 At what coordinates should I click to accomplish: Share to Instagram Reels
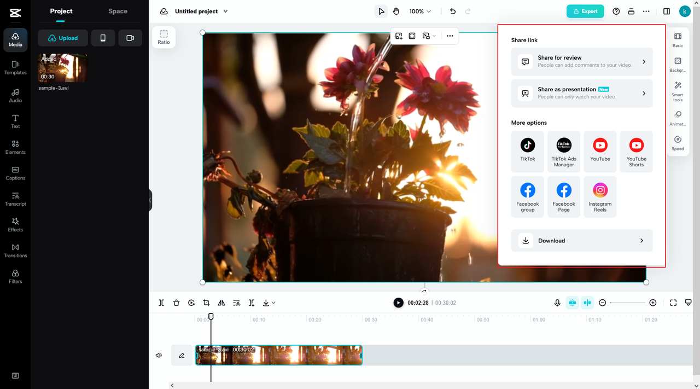pos(600,197)
